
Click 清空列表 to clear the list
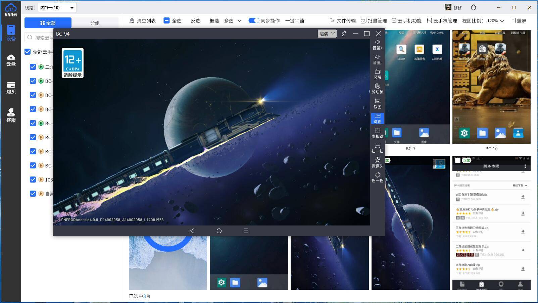pyautogui.click(x=143, y=20)
